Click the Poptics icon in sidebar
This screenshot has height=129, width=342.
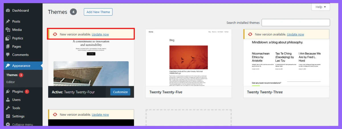[x=8, y=38]
